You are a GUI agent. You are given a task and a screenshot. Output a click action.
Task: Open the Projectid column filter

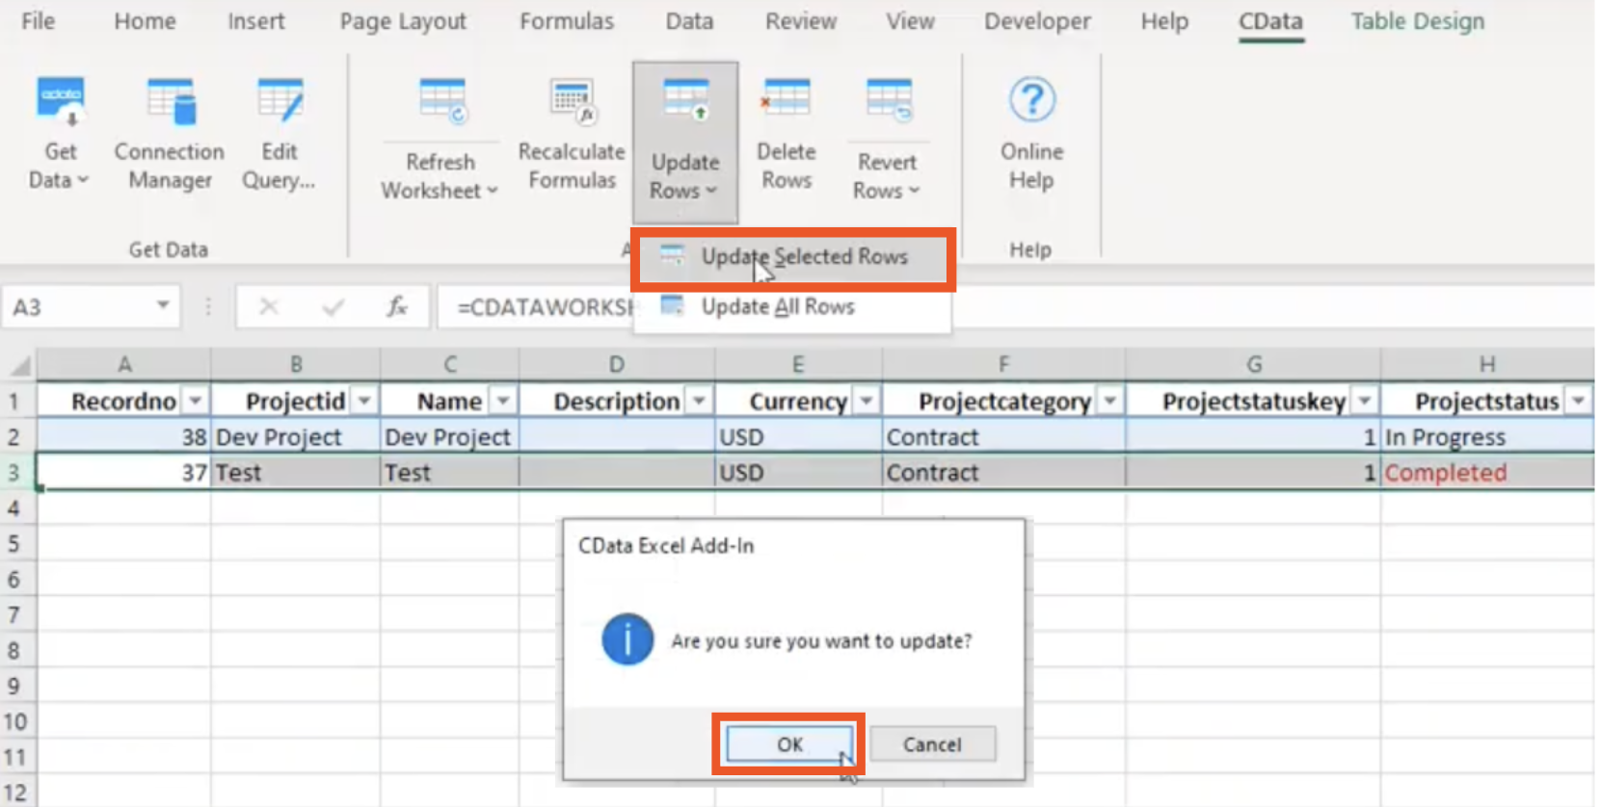[x=364, y=401]
